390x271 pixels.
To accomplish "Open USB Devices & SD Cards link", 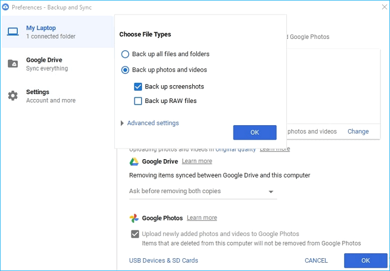I will [163, 260].
